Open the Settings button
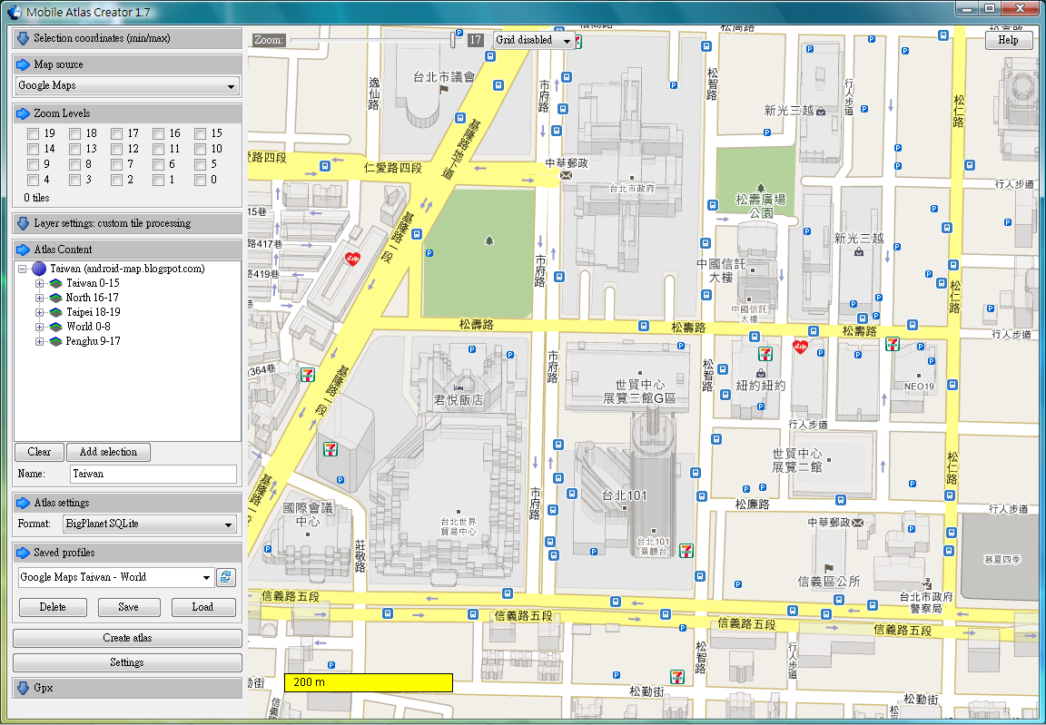 tap(127, 662)
